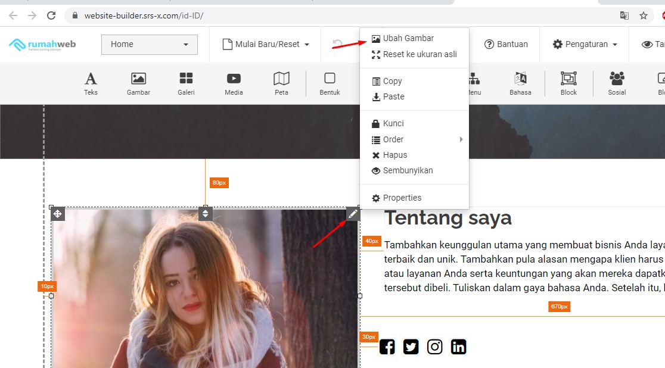Click the Twitter social icon
This screenshot has width=665, height=368.
click(x=411, y=347)
